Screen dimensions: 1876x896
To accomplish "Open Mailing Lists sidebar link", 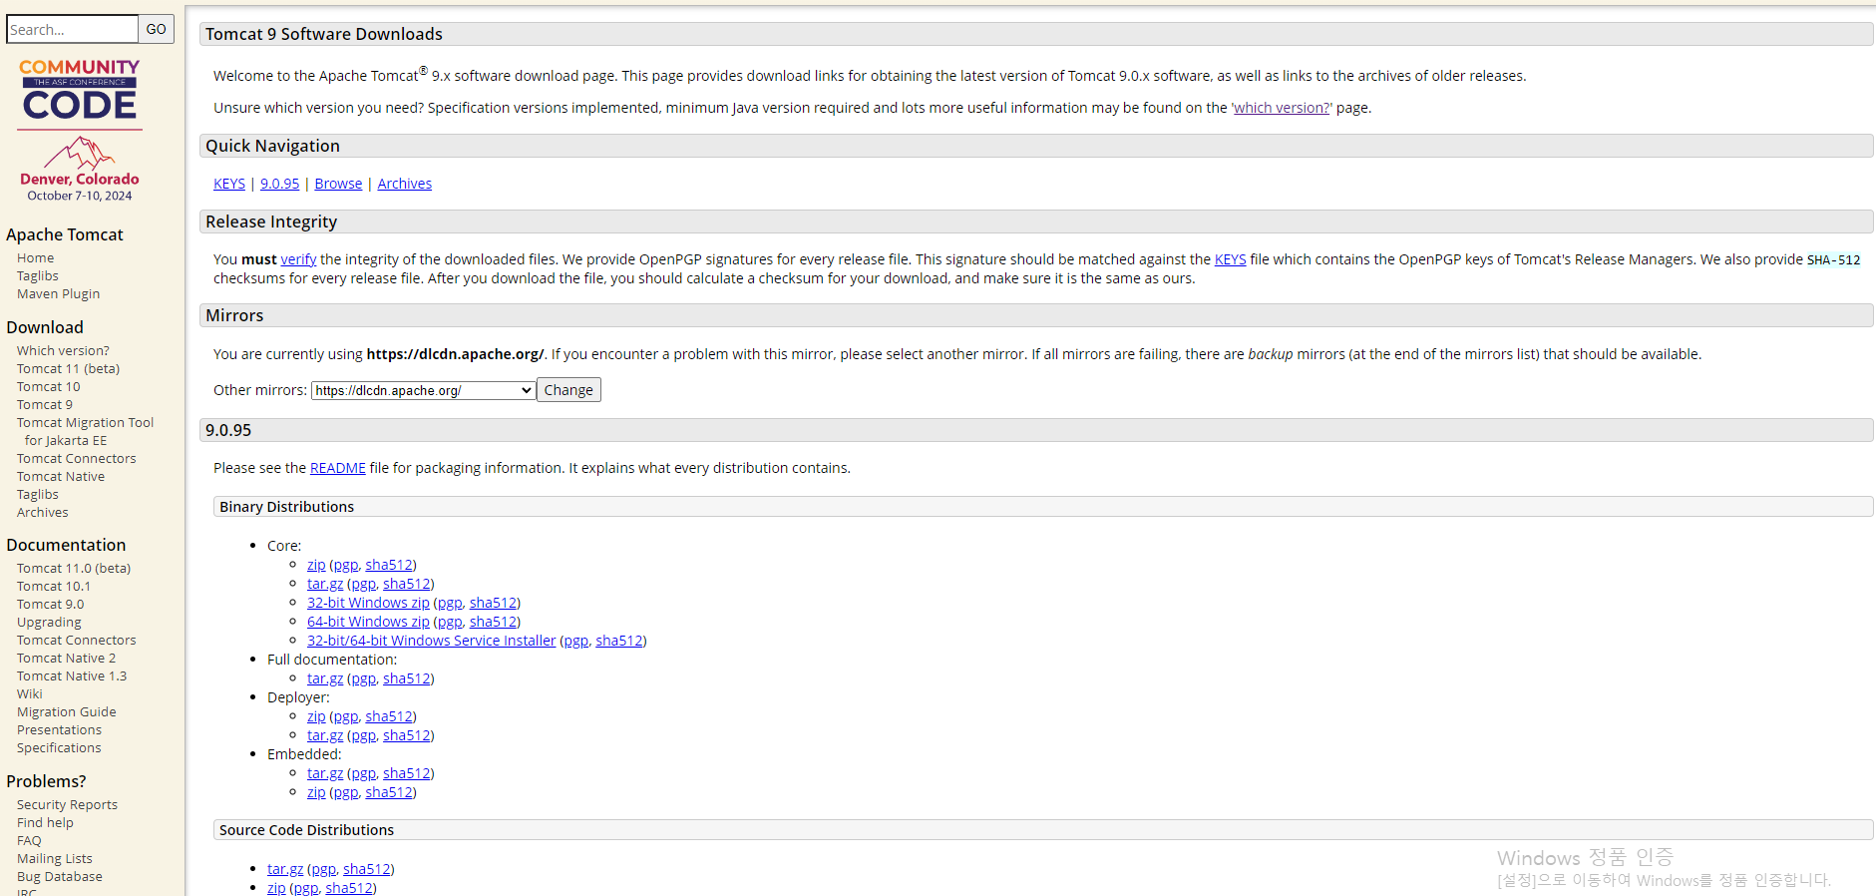I will [x=55, y=858].
